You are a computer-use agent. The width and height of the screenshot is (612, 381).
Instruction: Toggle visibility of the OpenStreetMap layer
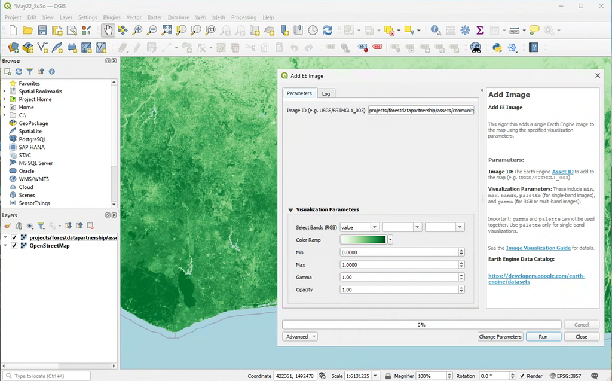(x=14, y=246)
